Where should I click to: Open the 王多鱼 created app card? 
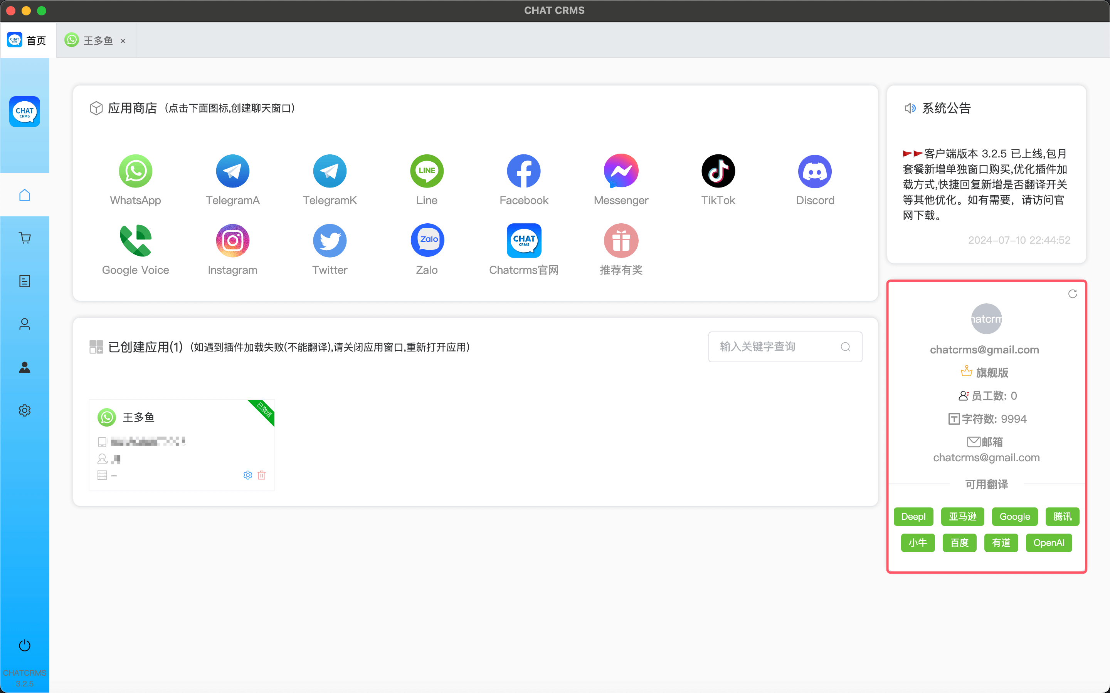click(x=182, y=445)
